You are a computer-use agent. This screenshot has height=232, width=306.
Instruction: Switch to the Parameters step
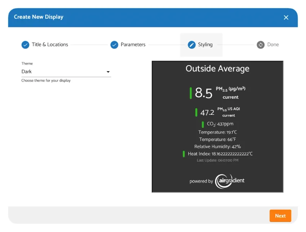click(x=133, y=45)
